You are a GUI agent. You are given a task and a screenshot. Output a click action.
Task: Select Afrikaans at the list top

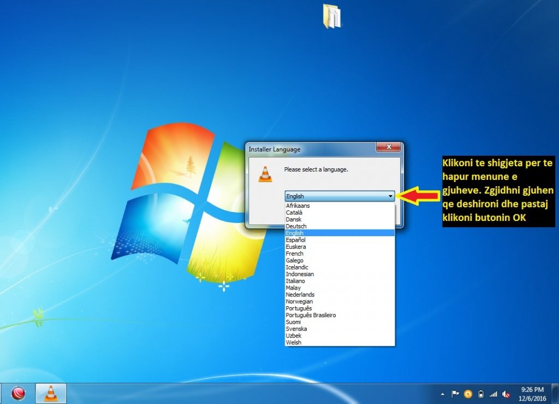click(298, 206)
